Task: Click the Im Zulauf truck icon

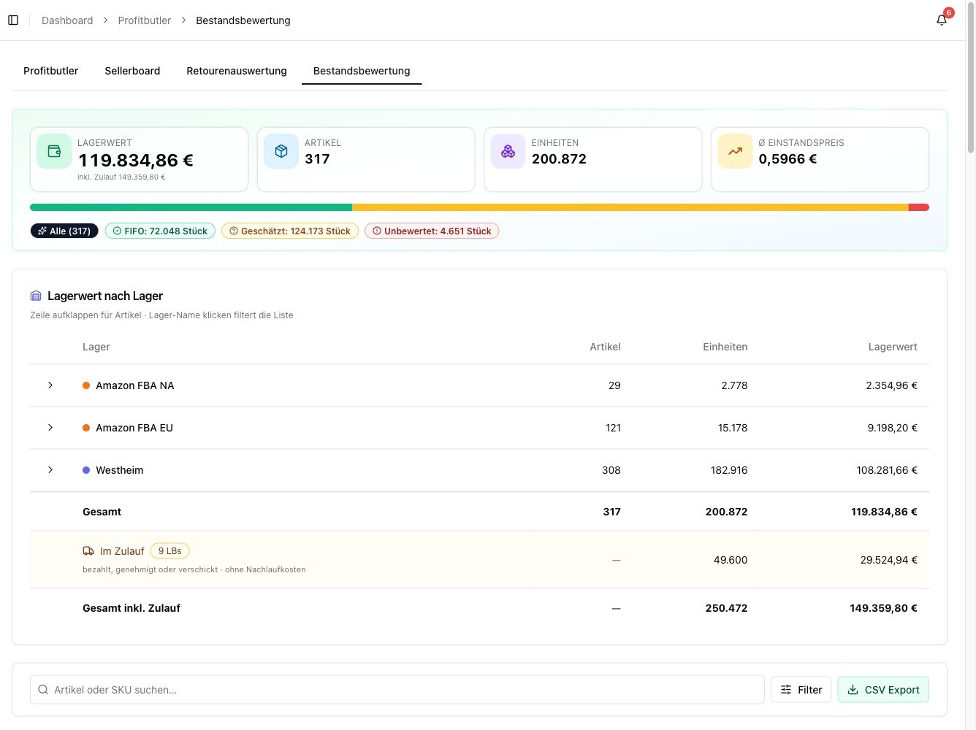Action: (x=88, y=551)
